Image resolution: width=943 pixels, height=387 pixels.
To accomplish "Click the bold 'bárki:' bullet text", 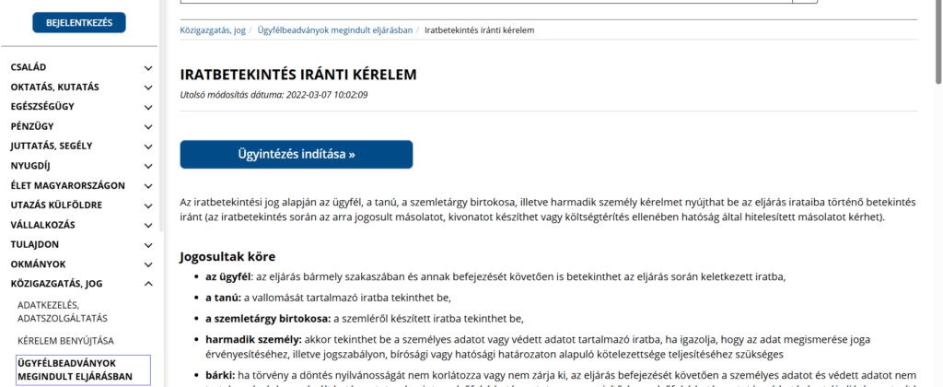I will point(221,376).
